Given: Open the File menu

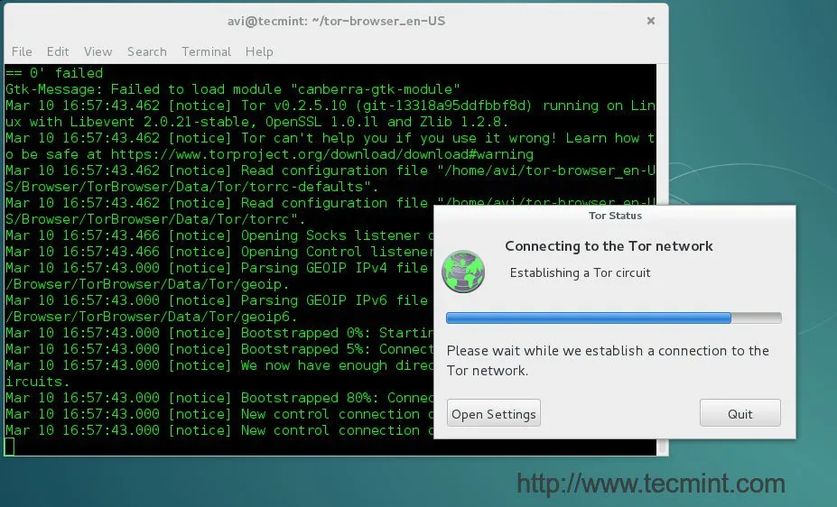Looking at the screenshot, I should (22, 51).
